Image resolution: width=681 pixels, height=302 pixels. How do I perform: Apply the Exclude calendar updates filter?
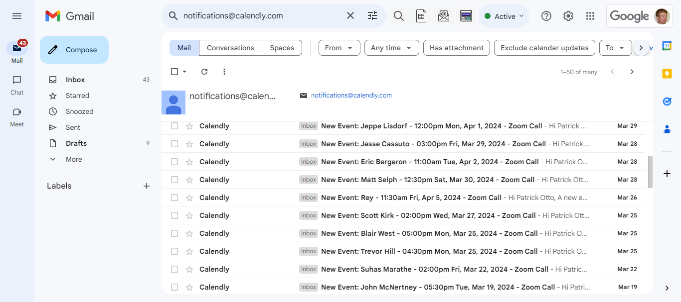click(x=544, y=48)
